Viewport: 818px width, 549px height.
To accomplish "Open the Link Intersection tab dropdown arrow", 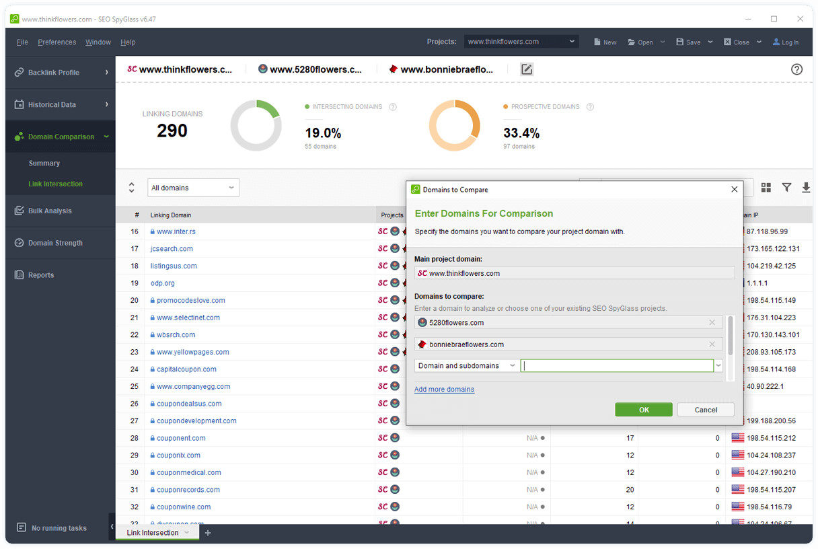I will (186, 533).
